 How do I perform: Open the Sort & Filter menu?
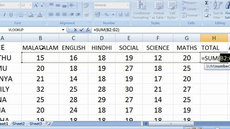click(218, 10)
